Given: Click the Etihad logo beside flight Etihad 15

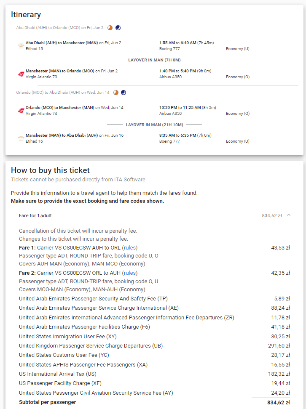Looking at the screenshot, I should pyautogui.click(x=21, y=45).
